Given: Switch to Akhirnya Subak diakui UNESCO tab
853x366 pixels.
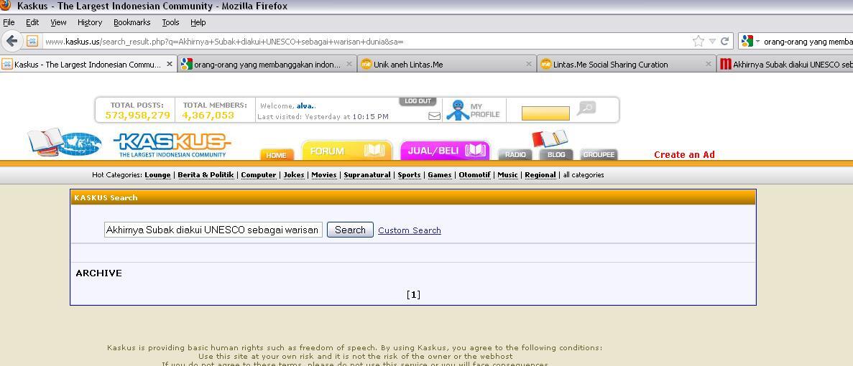Looking at the screenshot, I should pyautogui.click(x=785, y=64).
